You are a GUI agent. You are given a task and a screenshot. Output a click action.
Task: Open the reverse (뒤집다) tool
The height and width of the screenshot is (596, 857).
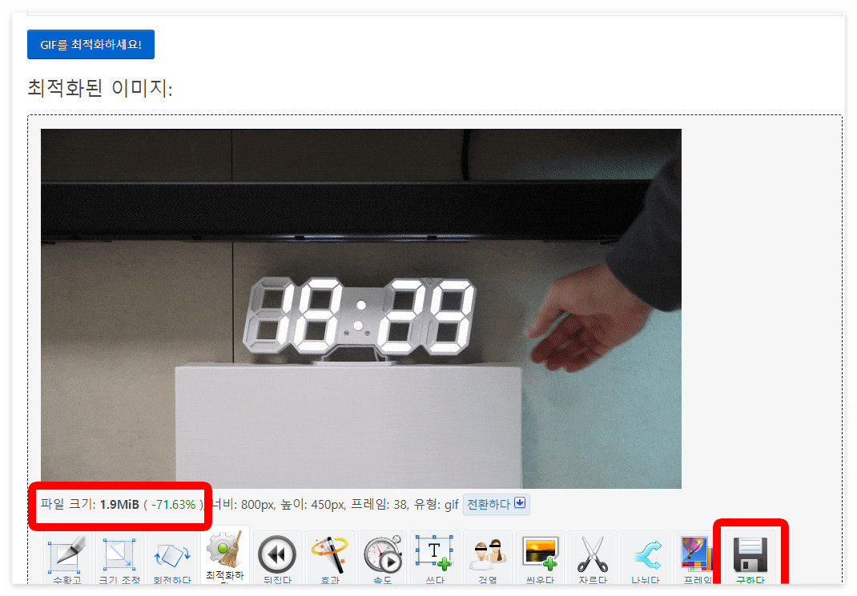coord(277,558)
